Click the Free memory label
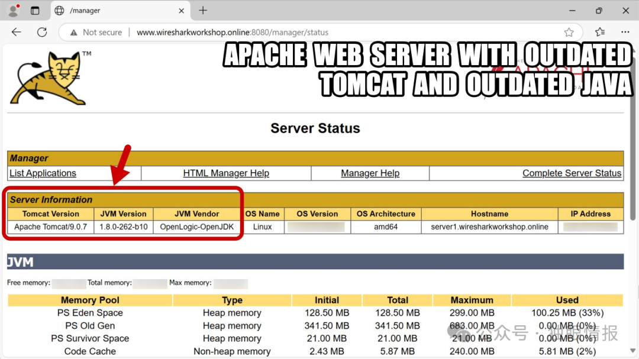 [x=28, y=283]
